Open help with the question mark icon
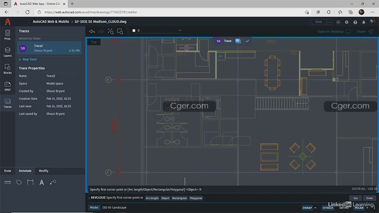Image resolution: width=379 pixels, height=213 pixels. point(355,22)
